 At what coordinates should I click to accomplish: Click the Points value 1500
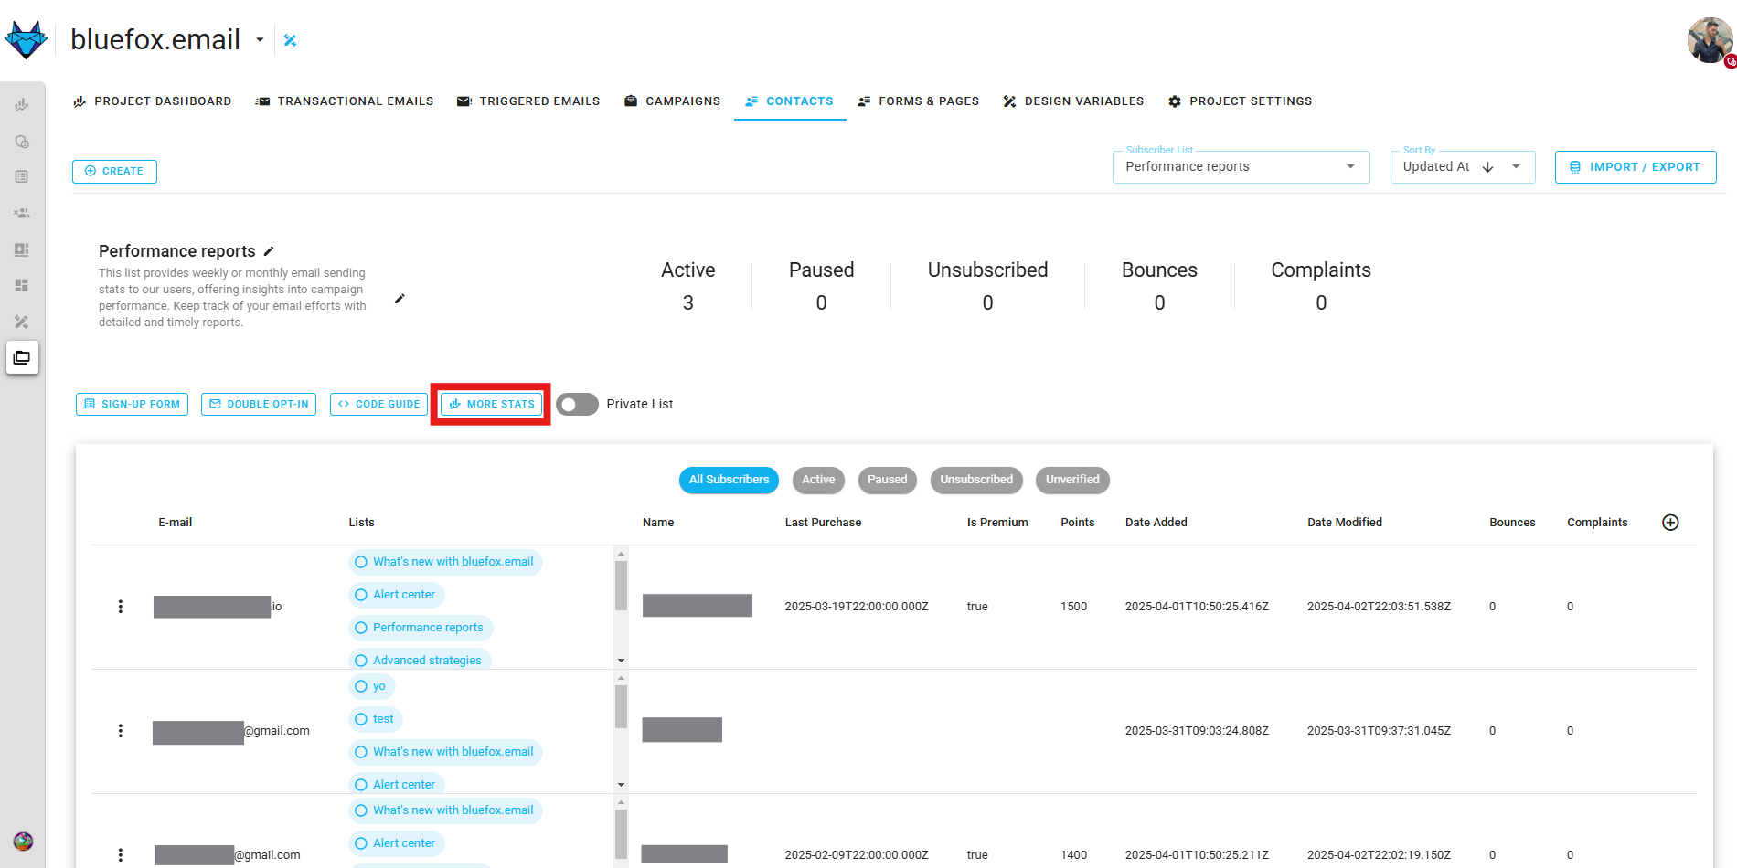click(x=1073, y=607)
